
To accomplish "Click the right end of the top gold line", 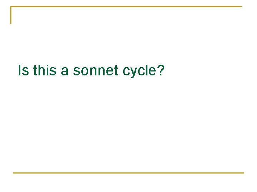I will [x=241, y=6].
